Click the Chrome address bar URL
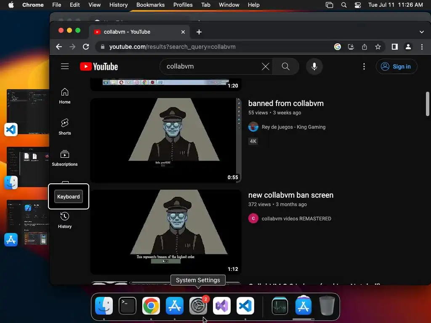The image size is (431, 323). pos(172,47)
